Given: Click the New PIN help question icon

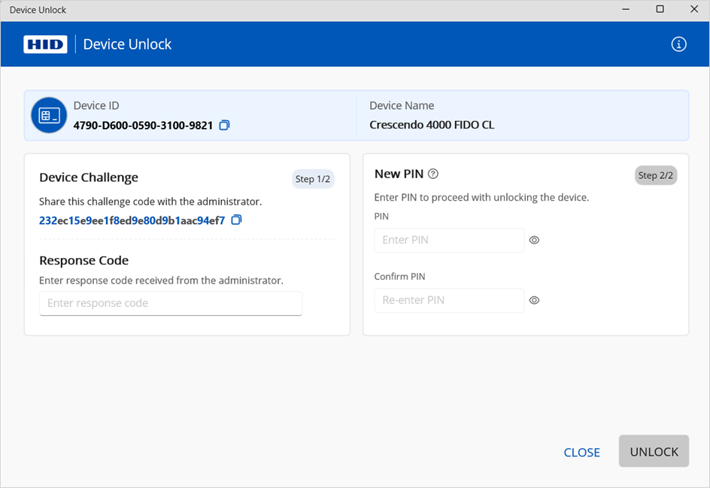Looking at the screenshot, I should tap(433, 174).
